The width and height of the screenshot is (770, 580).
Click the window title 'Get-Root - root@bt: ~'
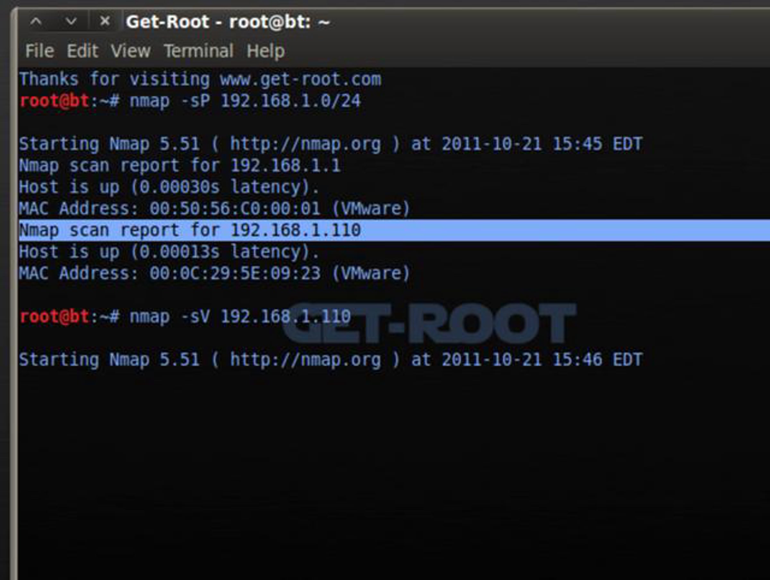click(x=228, y=22)
